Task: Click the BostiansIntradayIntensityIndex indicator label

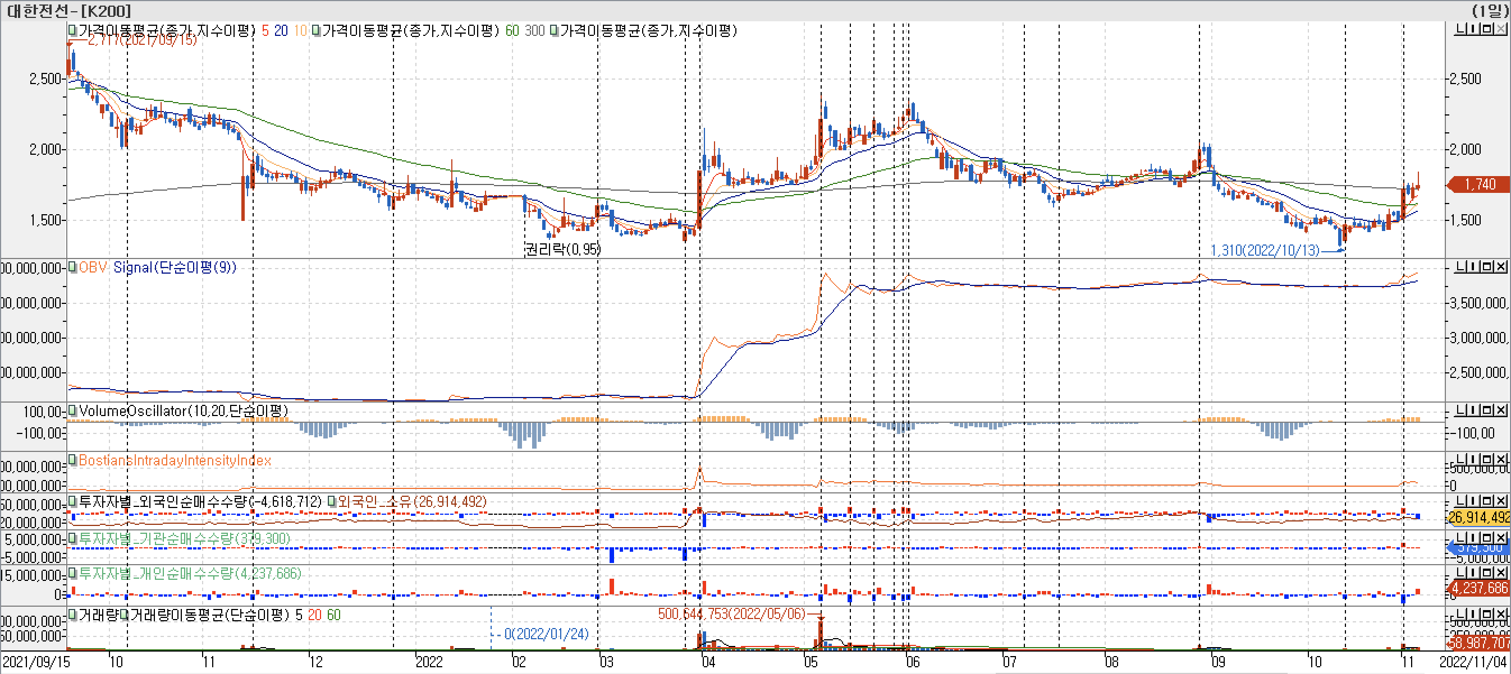Action: coord(174,461)
